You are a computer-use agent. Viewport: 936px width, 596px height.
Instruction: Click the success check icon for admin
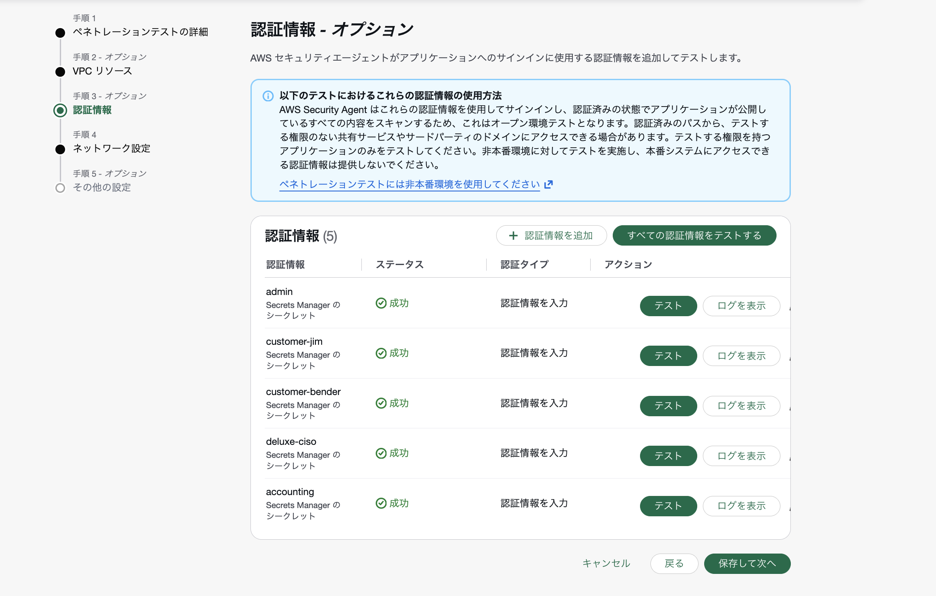(x=381, y=303)
